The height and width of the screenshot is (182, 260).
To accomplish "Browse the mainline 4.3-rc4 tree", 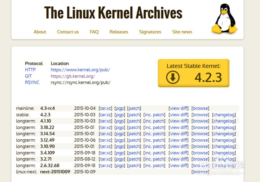I will (200, 108).
